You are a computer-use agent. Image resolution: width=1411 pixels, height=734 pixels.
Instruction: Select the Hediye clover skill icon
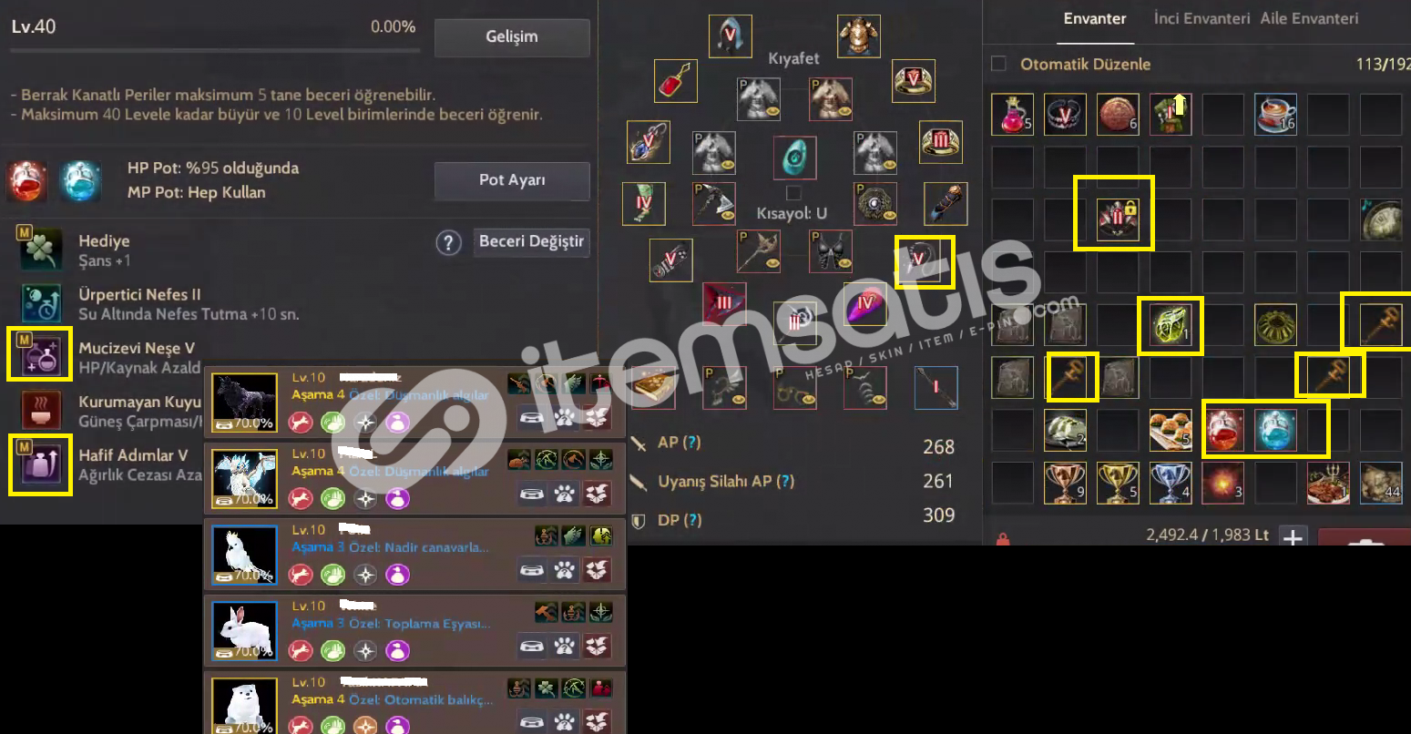pos(41,250)
